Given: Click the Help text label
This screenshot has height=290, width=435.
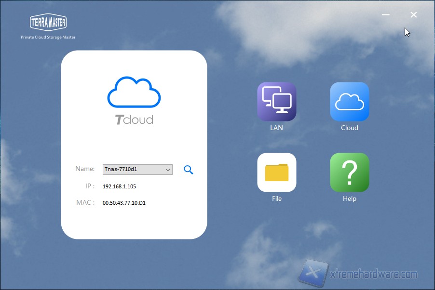Looking at the screenshot, I should click(x=349, y=198).
